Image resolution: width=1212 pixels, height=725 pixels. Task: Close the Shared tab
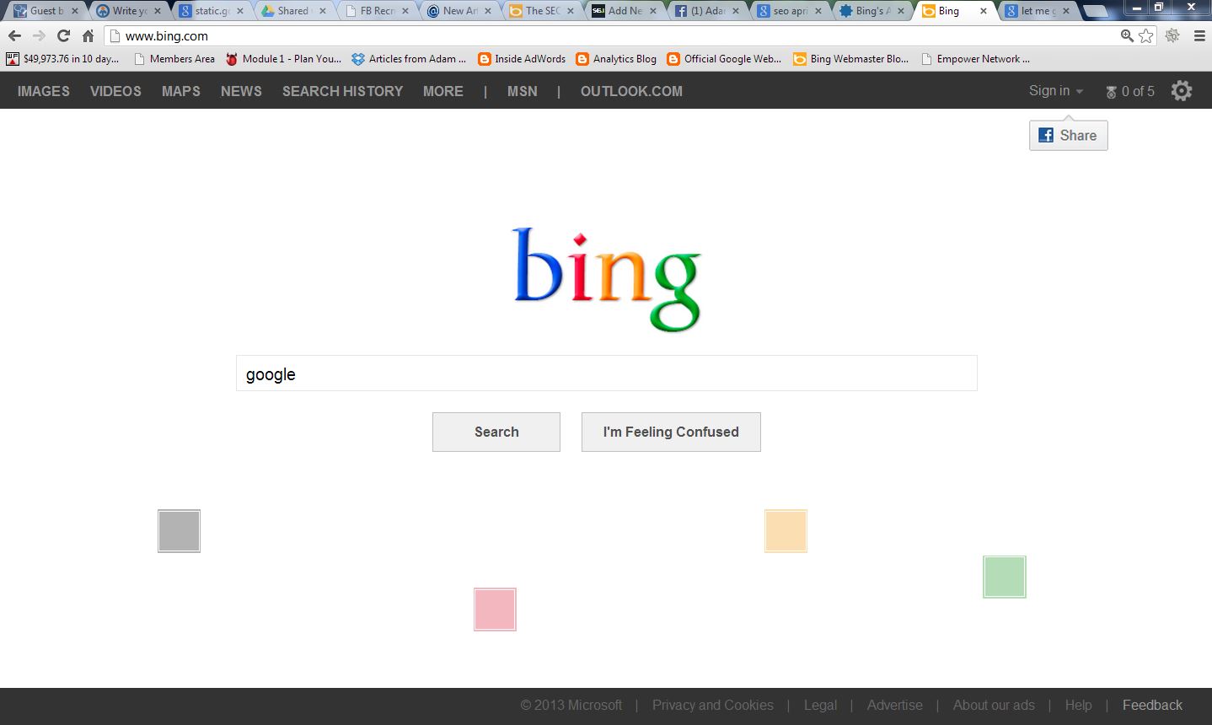(x=323, y=11)
